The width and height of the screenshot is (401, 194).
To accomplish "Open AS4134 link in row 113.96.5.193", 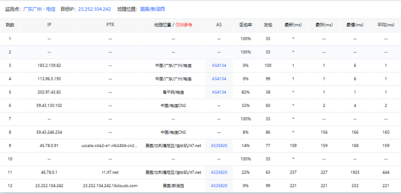I will coord(219,79).
